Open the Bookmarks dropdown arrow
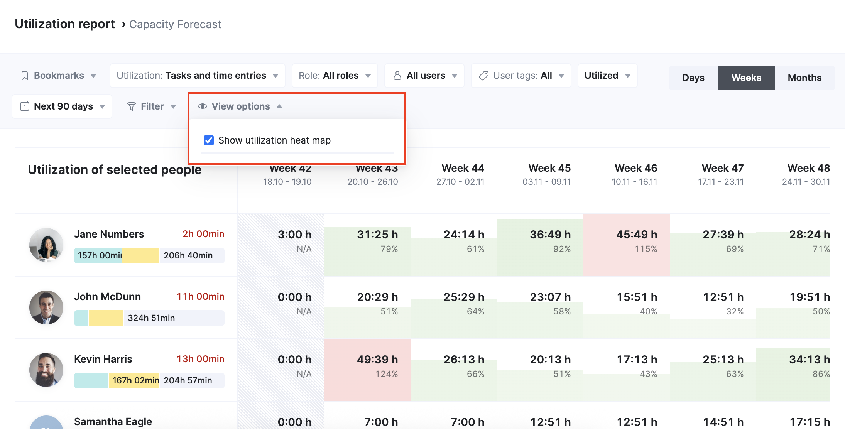 click(x=93, y=76)
